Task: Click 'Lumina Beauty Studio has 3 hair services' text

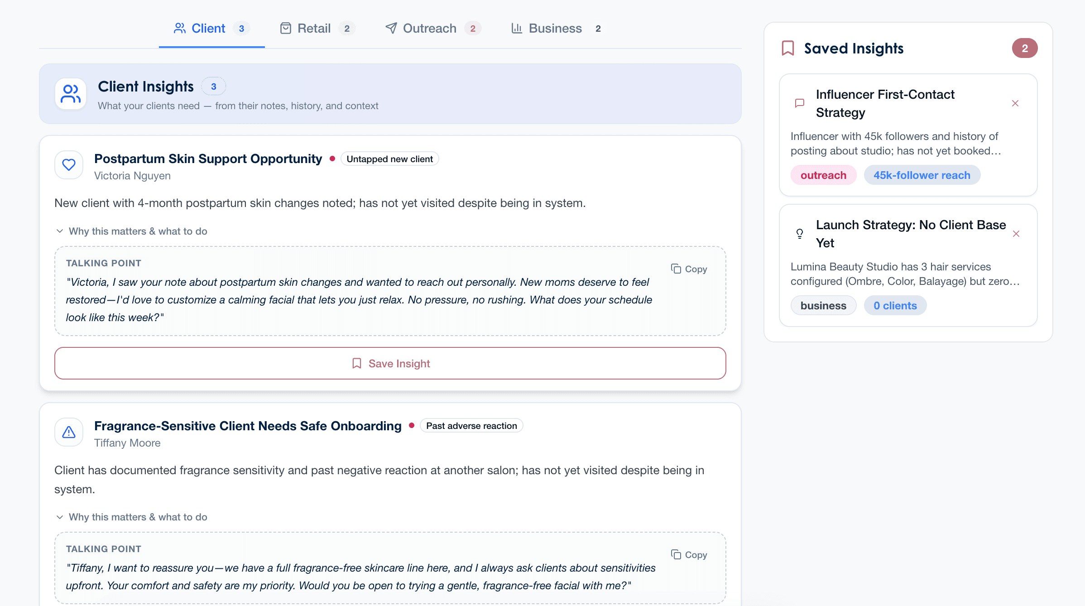Action: 905,274
